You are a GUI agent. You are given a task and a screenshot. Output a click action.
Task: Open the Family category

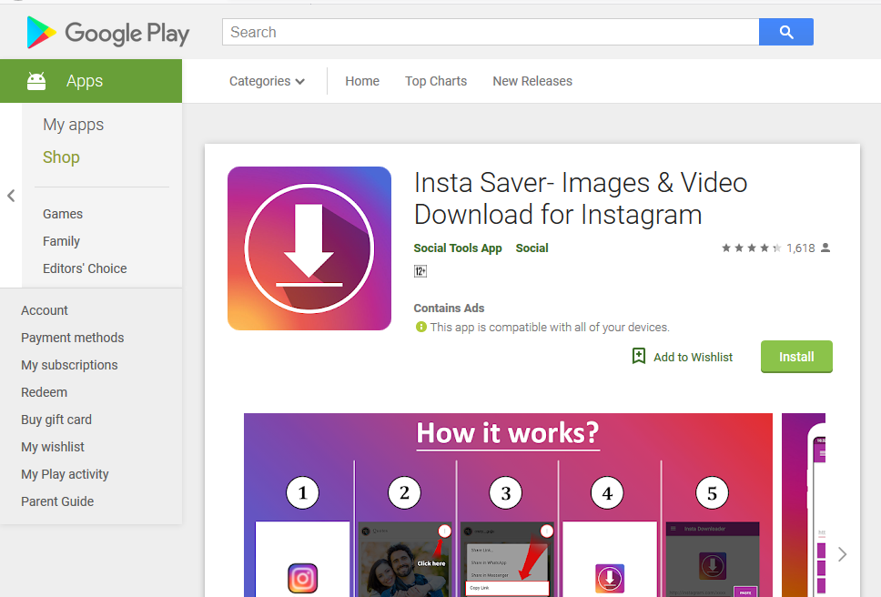61,241
